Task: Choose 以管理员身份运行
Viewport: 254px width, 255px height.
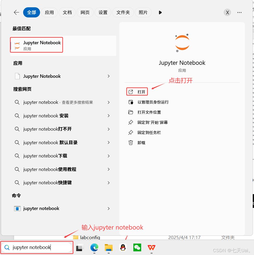Action: click(148, 102)
